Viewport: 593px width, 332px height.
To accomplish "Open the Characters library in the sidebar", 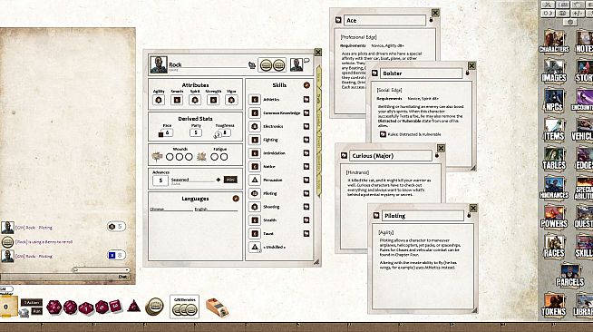I will tap(554, 42).
